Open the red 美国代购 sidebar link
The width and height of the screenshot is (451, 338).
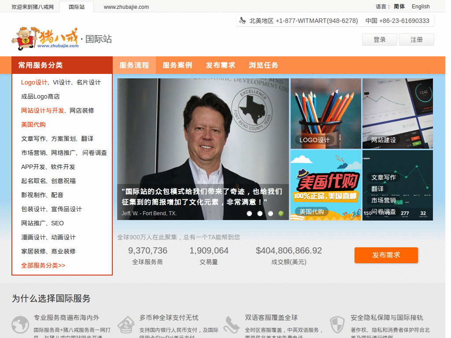point(33,125)
